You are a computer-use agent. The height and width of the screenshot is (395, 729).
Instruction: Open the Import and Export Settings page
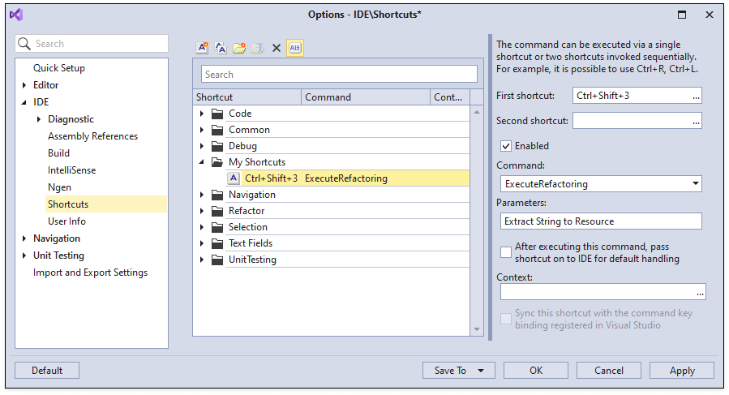pos(90,273)
